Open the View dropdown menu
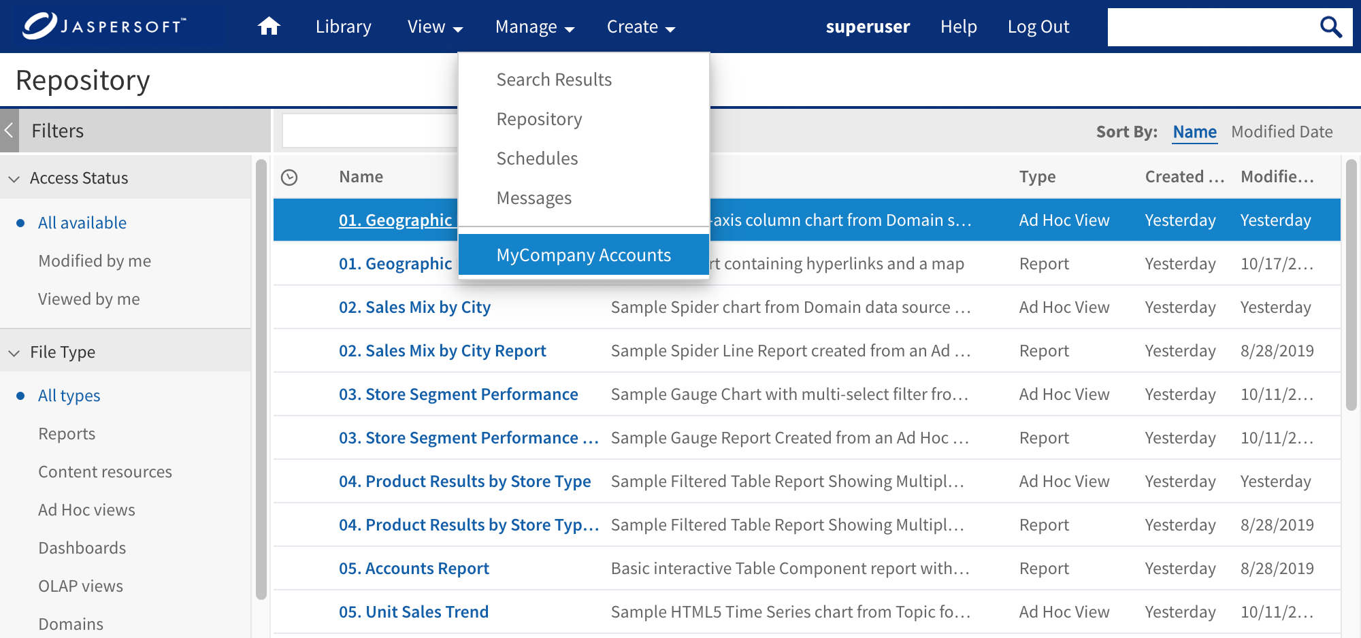Image resolution: width=1361 pixels, height=638 pixels. 435,27
